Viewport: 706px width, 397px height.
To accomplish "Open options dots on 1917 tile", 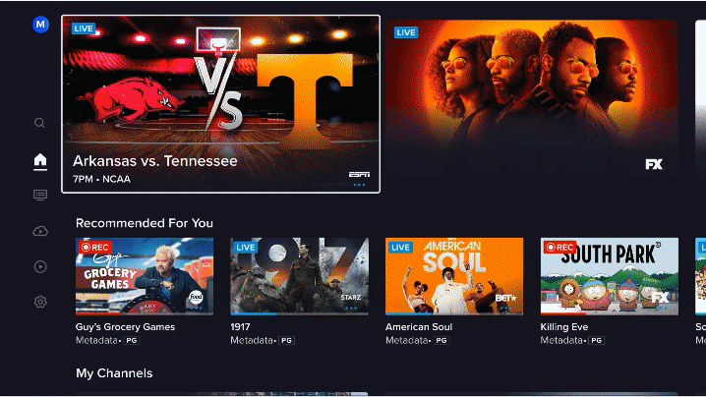I will coord(351,309).
